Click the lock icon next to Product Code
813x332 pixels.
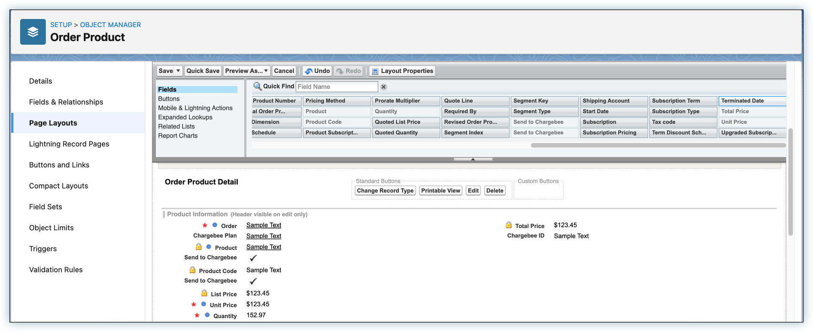point(192,270)
